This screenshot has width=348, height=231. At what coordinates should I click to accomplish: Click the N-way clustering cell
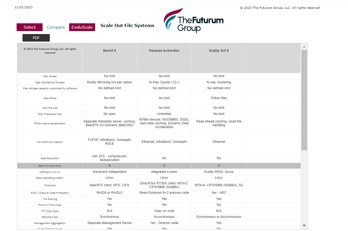[219, 82]
